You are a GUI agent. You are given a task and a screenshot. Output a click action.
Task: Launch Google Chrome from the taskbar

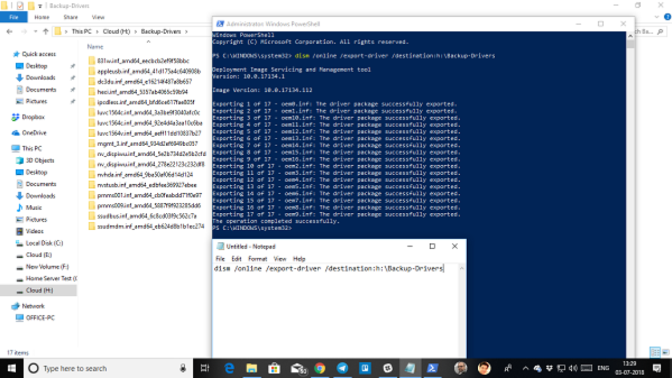pyautogui.click(x=320, y=368)
